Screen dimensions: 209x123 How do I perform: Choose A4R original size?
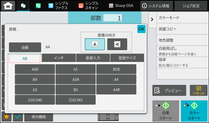click(x=116, y=90)
